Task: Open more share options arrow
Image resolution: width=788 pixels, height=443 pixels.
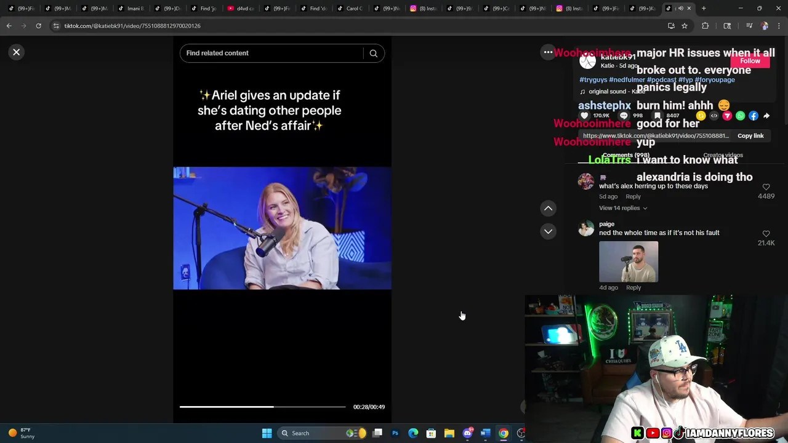Action: click(766, 116)
